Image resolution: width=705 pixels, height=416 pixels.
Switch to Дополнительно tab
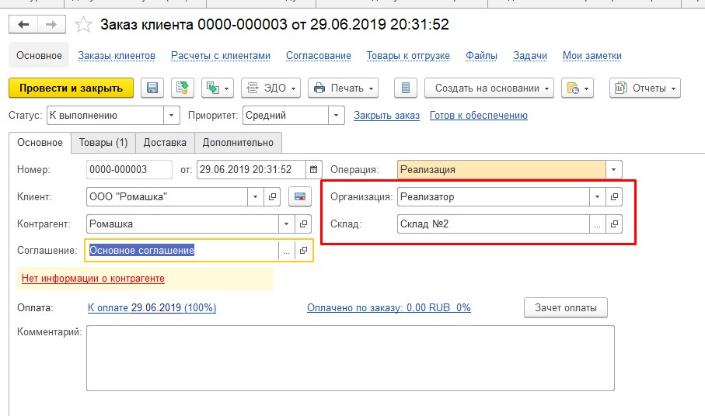tap(238, 143)
